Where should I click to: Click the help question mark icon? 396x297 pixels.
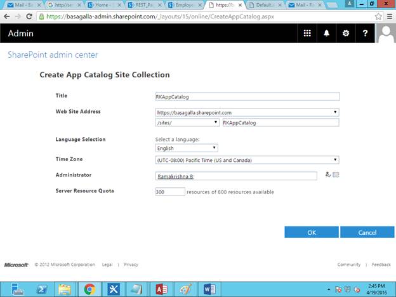pos(365,34)
